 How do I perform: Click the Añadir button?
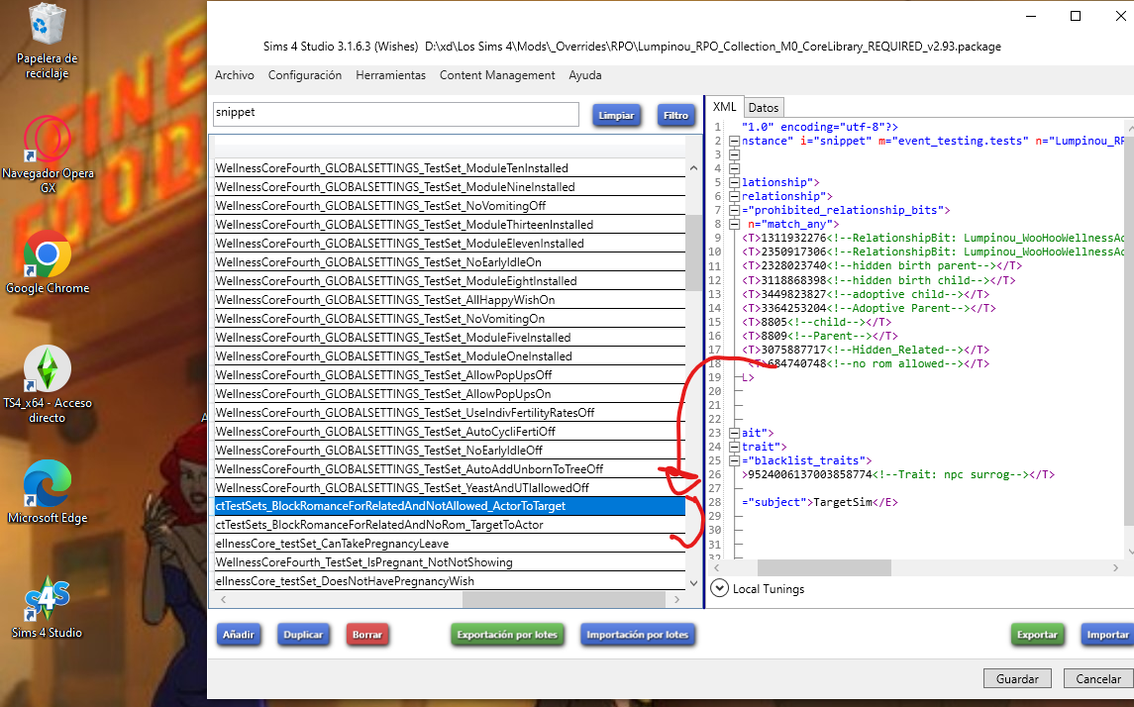(238, 635)
